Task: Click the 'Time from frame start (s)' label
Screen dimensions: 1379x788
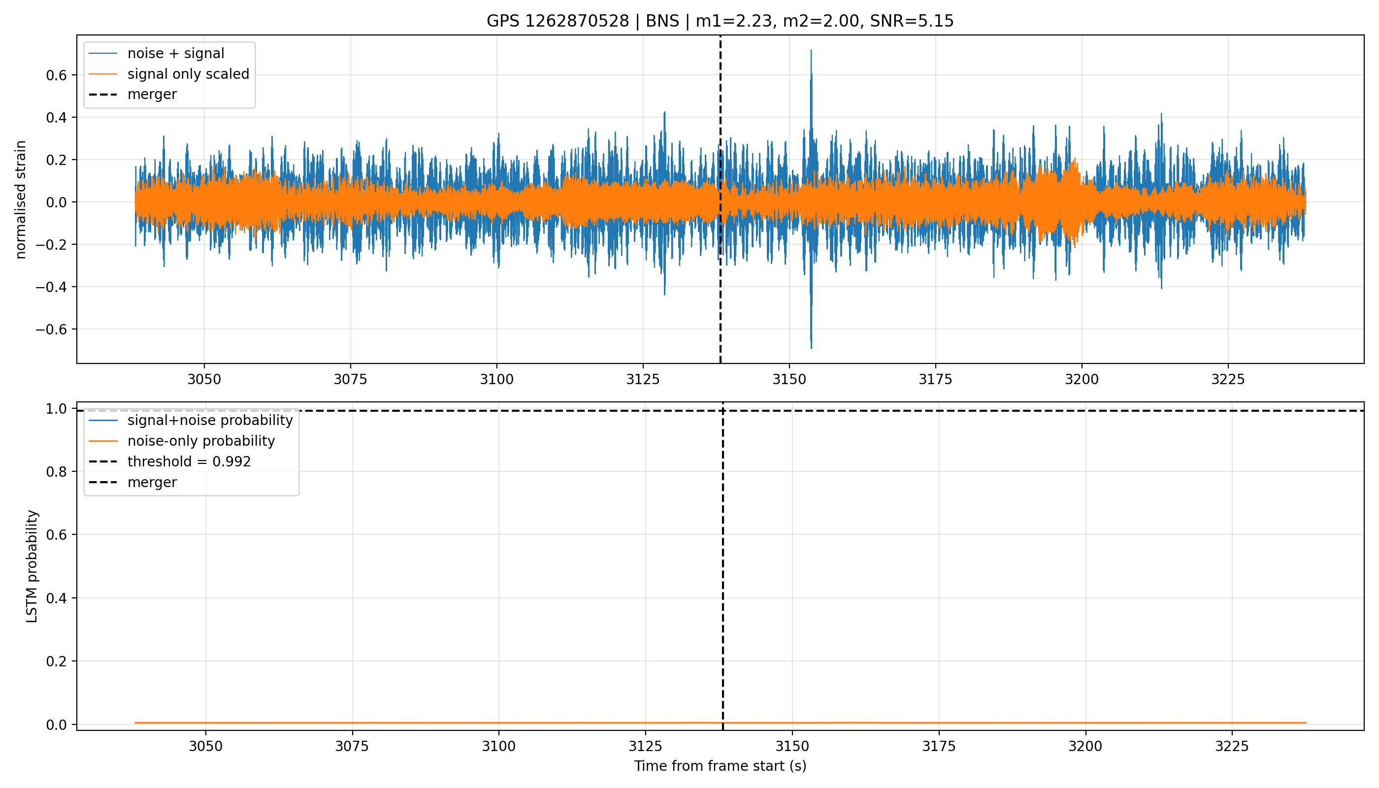Action: [x=721, y=766]
